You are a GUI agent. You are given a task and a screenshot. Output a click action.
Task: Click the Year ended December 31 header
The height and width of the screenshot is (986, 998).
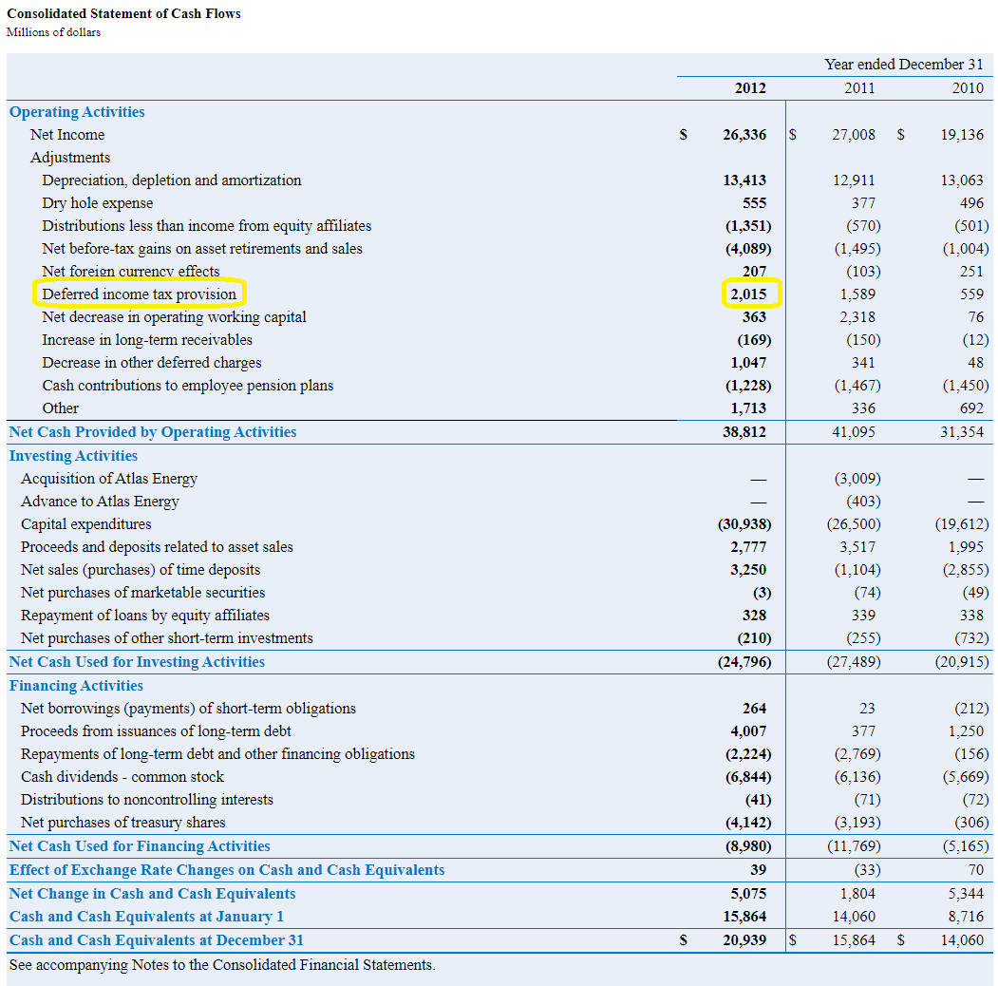(x=903, y=65)
